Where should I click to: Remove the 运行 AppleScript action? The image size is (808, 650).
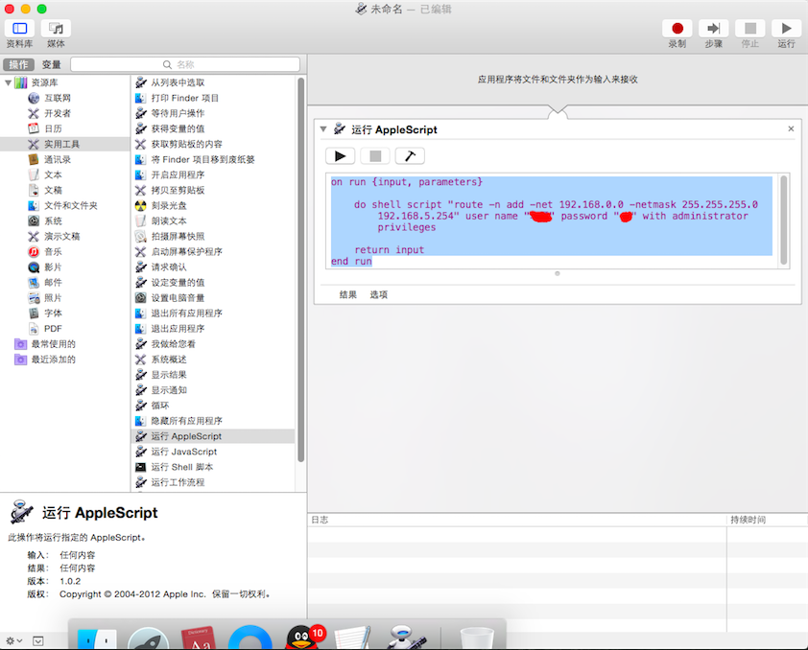pyautogui.click(x=791, y=128)
